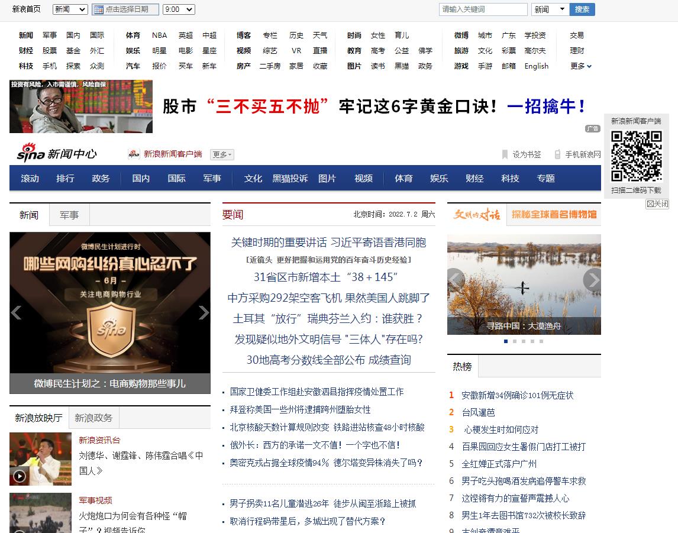The height and width of the screenshot is (533, 678).
Task: Open 刘德华、谢霆锋、陈伟霆合唱 video link
Action: [141, 463]
